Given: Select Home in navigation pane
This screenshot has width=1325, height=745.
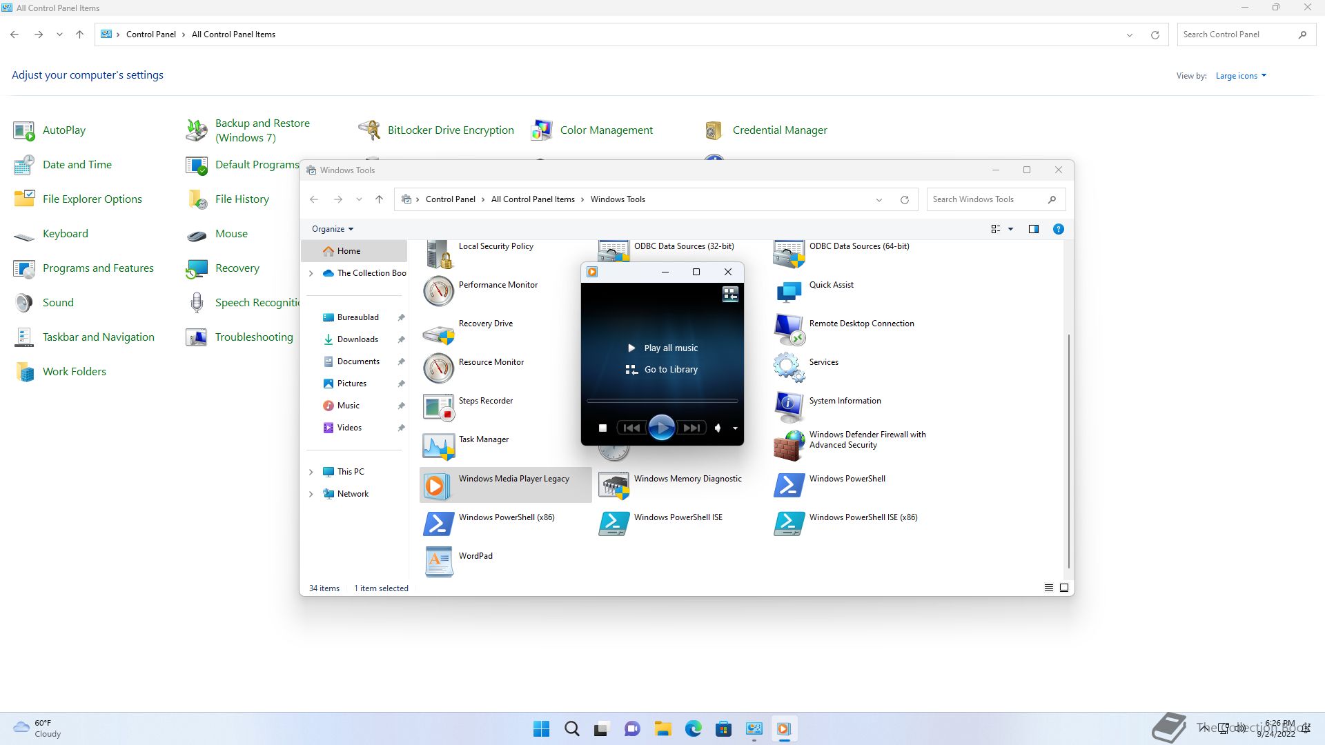Looking at the screenshot, I should click(354, 251).
